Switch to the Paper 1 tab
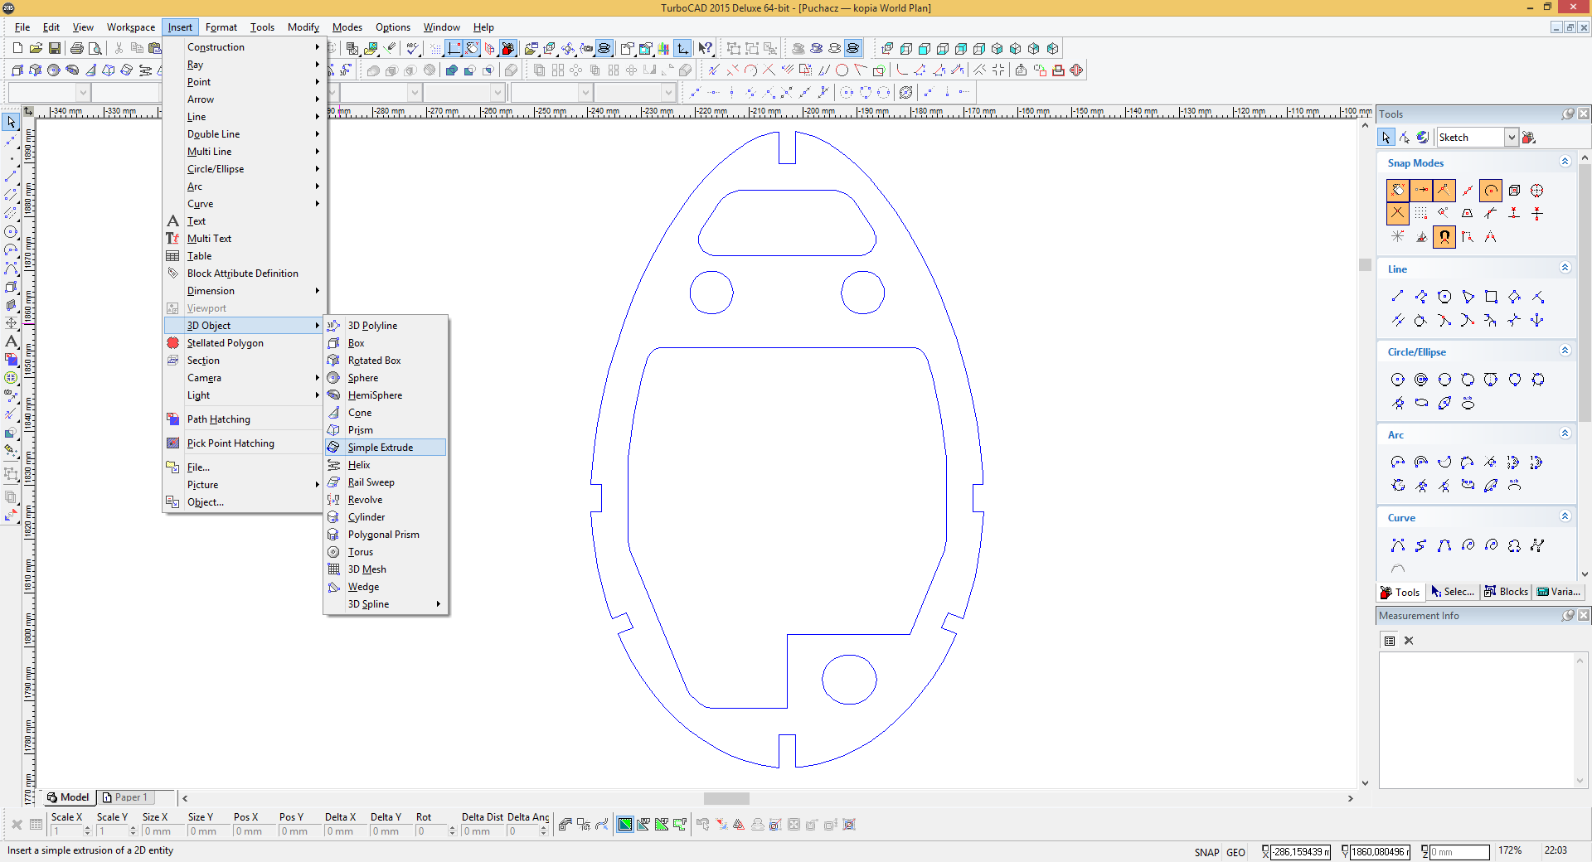 [127, 797]
